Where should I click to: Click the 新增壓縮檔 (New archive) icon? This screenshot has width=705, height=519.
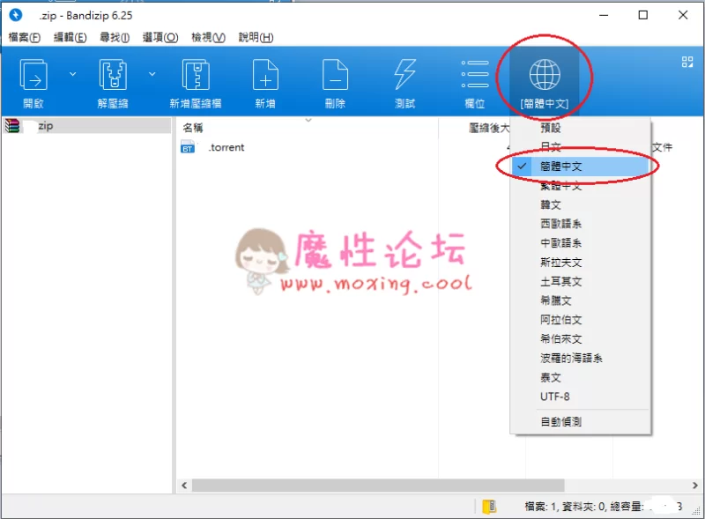click(x=196, y=76)
